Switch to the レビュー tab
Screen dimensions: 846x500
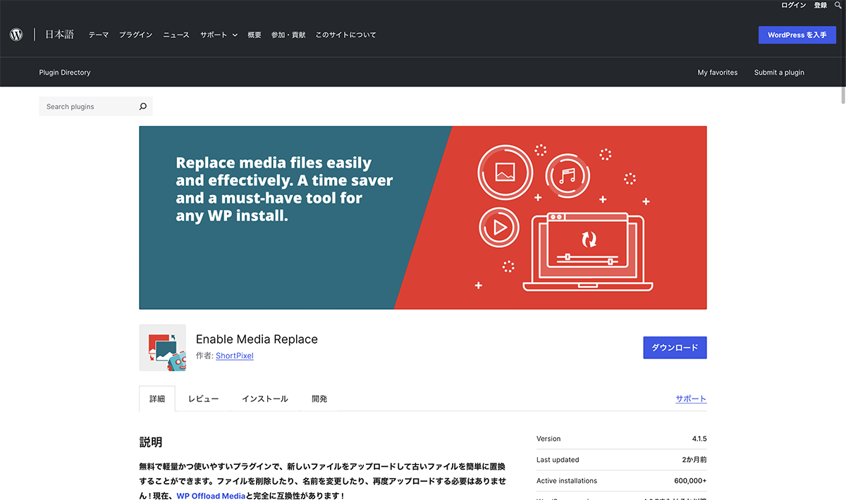(x=203, y=399)
